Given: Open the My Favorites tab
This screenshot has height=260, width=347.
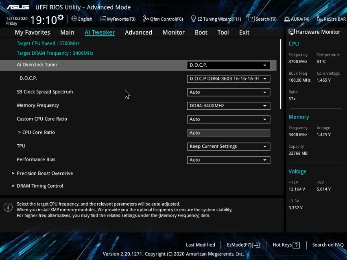Looking at the screenshot, I should pos(32,32).
